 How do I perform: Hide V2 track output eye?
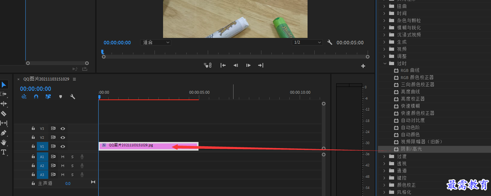point(63,137)
